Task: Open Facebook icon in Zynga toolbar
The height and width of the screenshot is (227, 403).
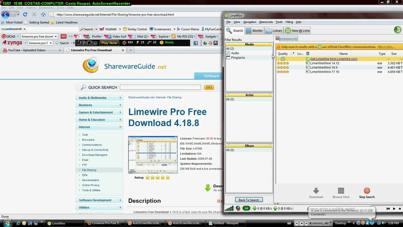Action: [x=196, y=43]
